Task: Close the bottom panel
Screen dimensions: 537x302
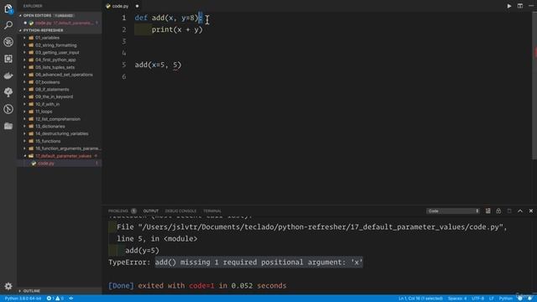Action: point(531,211)
